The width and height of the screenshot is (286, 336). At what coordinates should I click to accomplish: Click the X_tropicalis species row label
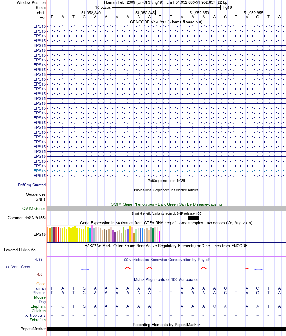tap(35, 316)
